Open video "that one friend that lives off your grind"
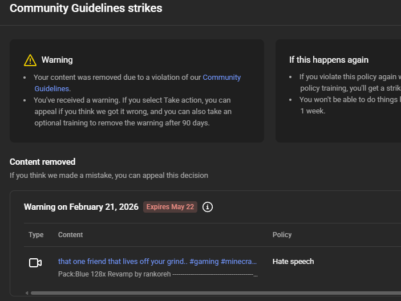401x301 pixels. (x=157, y=262)
